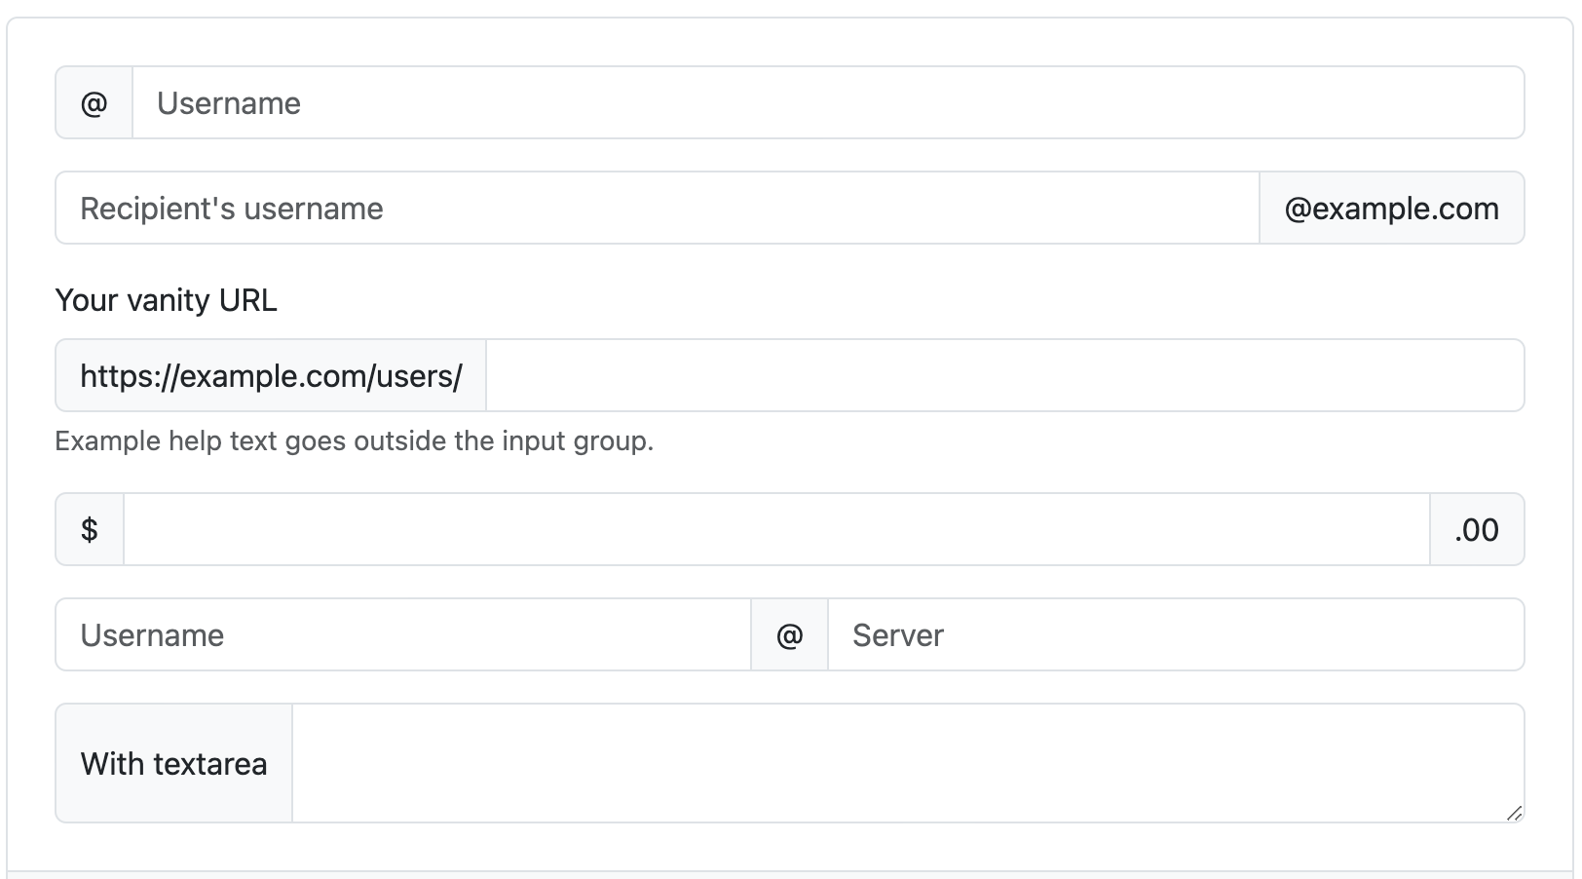The image size is (1582, 879).
Task: Click the help text below the URL input
Action: point(354,440)
